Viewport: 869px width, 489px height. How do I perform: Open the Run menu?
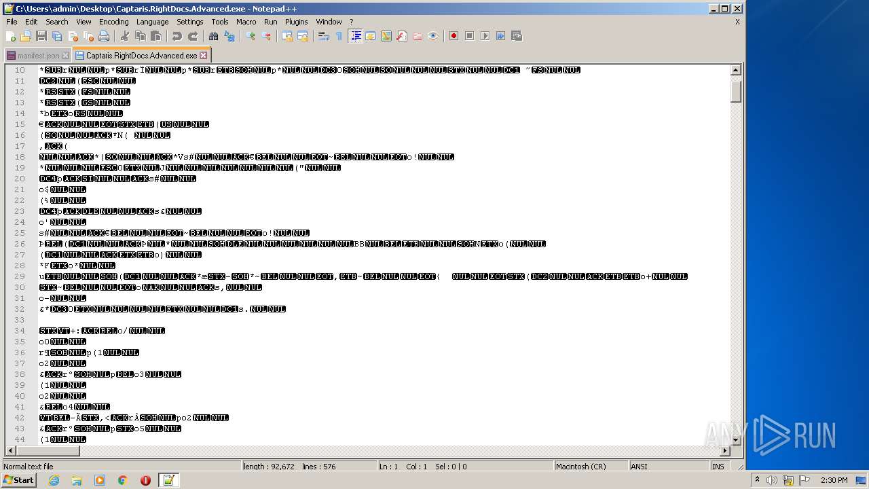click(x=271, y=22)
